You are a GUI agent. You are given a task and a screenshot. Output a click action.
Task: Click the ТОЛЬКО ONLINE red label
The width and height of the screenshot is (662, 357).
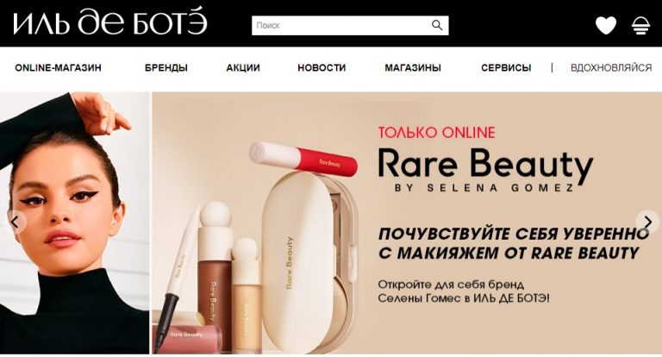(436, 133)
